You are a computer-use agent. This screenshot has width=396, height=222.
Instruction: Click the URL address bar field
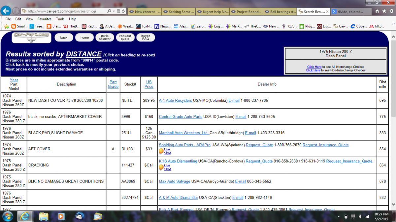(63, 11)
